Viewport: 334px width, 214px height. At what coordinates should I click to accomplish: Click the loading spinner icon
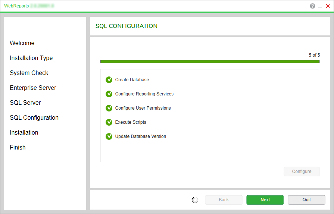click(x=195, y=200)
